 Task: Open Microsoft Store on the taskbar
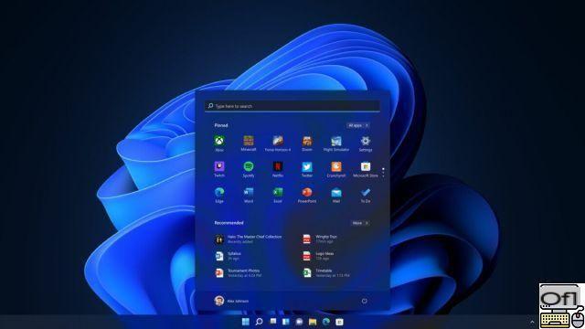coord(339,322)
